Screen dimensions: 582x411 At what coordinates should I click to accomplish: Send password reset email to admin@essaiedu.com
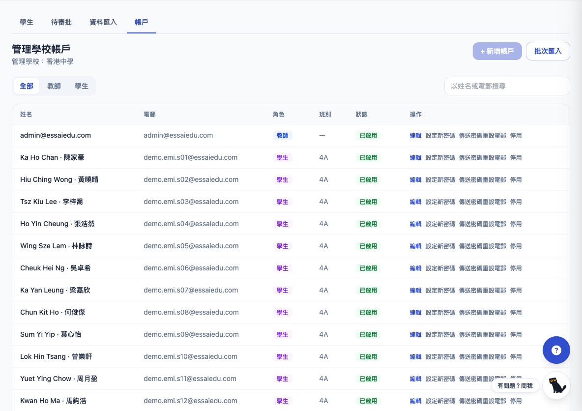click(x=483, y=136)
